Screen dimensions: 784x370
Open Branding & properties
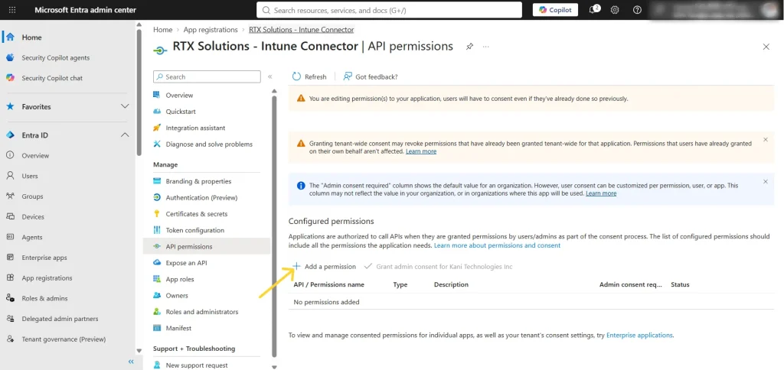(198, 181)
